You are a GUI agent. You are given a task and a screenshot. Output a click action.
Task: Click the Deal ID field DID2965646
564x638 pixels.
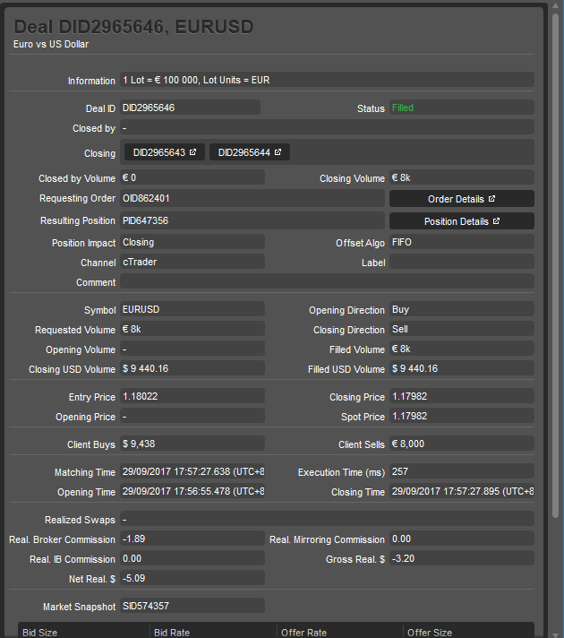tap(190, 108)
